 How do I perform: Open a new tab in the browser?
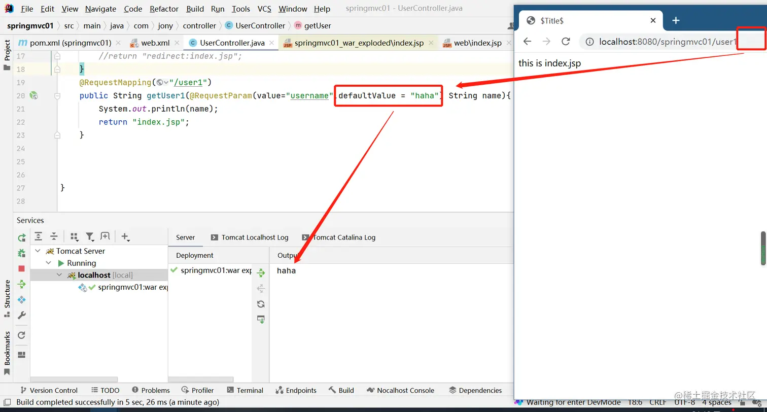(x=676, y=20)
